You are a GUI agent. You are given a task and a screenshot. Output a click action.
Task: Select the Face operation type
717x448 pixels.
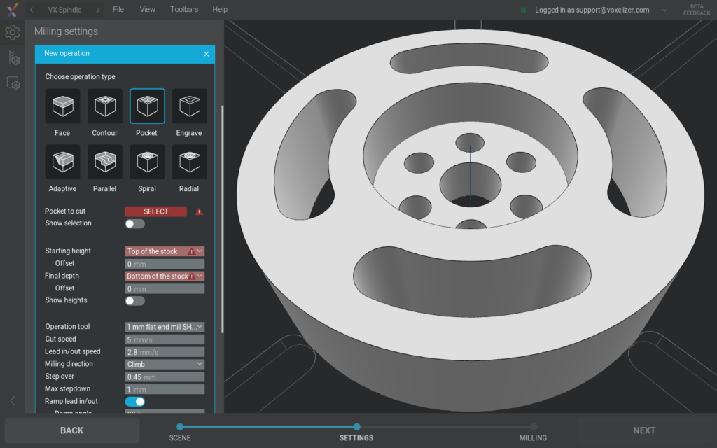click(x=62, y=106)
